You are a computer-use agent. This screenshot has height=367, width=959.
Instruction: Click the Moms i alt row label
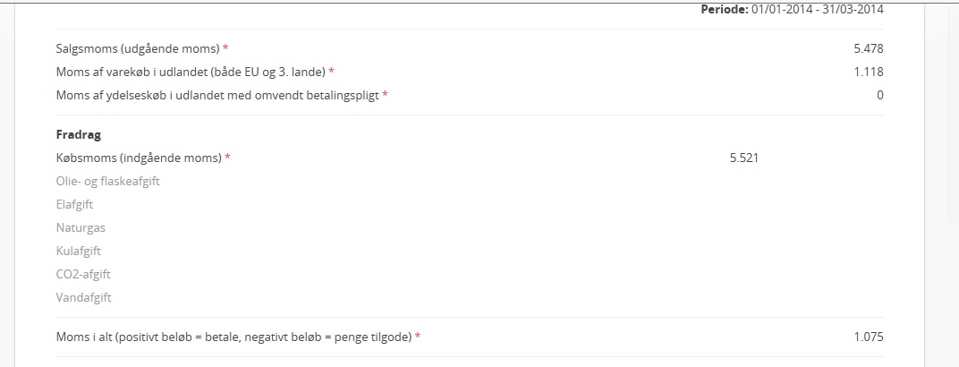[x=233, y=337]
